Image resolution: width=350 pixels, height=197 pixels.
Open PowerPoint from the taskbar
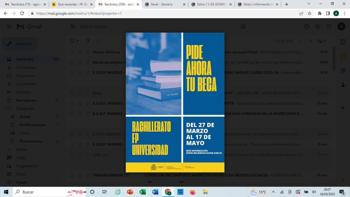(x=130, y=192)
